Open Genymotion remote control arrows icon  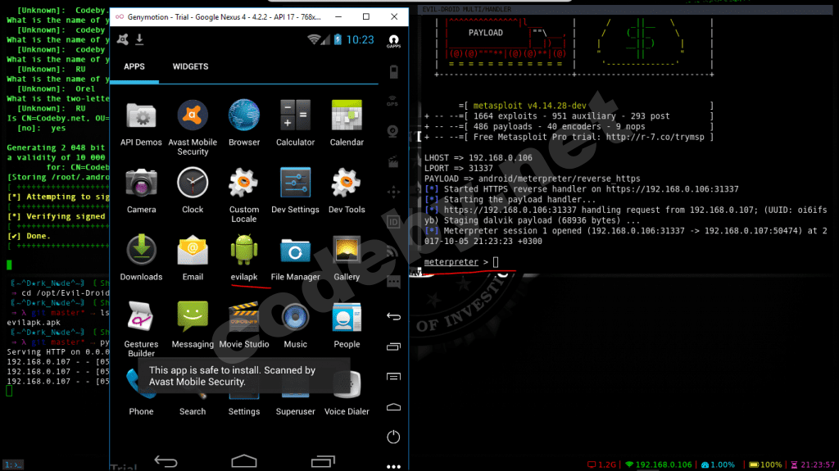393,192
